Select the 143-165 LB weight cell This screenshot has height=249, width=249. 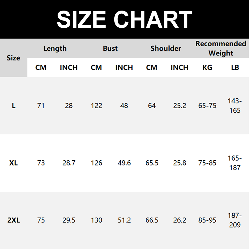tap(235, 106)
